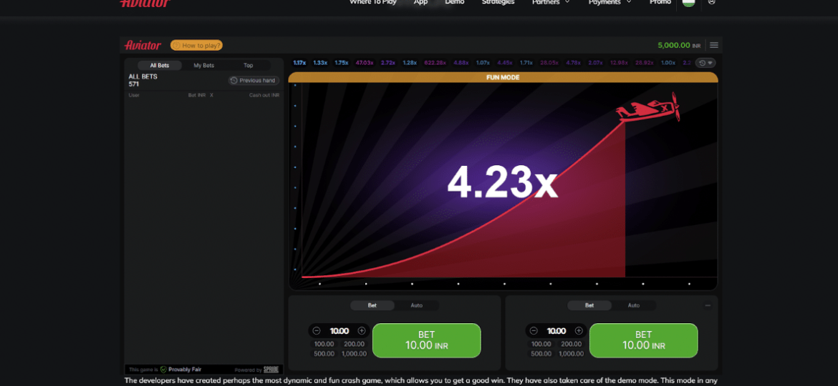Click the 4.23x multiplier display
This screenshot has height=386, width=838.
click(x=502, y=182)
